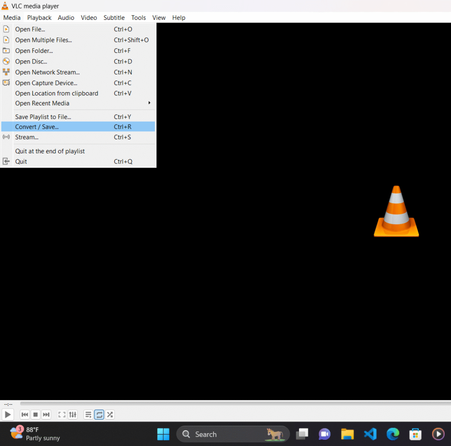The height and width of the screenshot is (446, 451).
Task: Open the media player taskbar icon
Action: point(438,434)
